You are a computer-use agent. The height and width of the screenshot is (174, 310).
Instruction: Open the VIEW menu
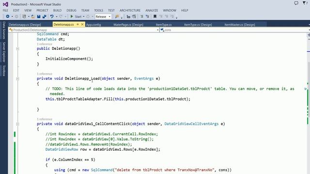click(28, 10)
